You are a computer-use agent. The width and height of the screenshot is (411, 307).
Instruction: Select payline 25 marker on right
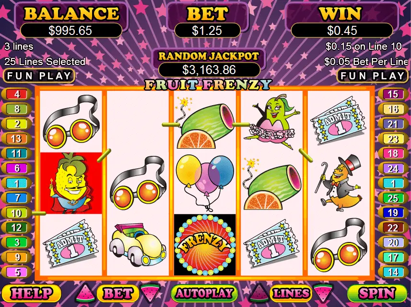(393, 198)
